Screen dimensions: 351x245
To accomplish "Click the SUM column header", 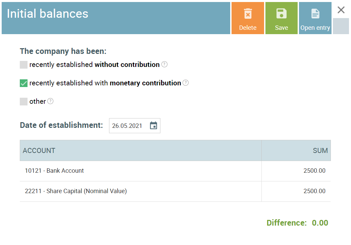I will [x=320, y=151].
